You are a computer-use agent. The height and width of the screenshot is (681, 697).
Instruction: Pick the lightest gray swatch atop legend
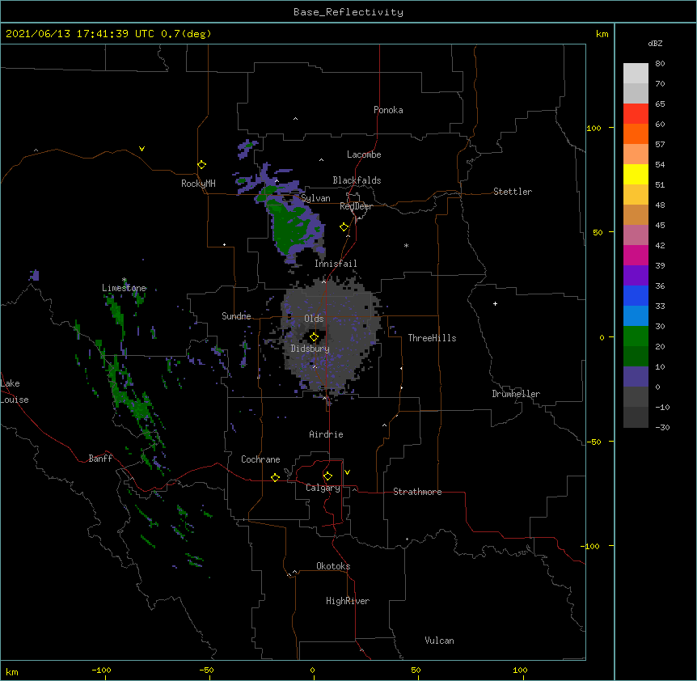coord(636,74)
